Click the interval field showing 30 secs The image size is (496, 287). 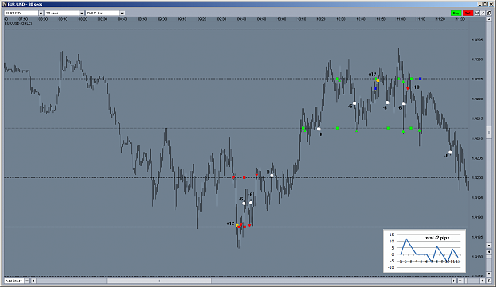(62, 13)
